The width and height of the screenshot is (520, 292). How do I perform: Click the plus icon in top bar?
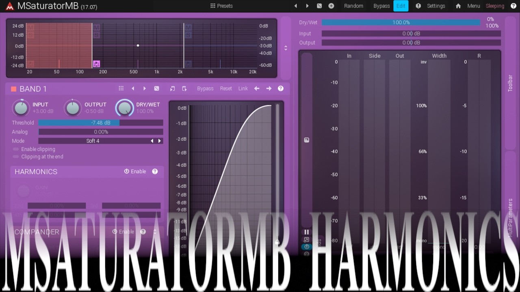click(331, 6)
